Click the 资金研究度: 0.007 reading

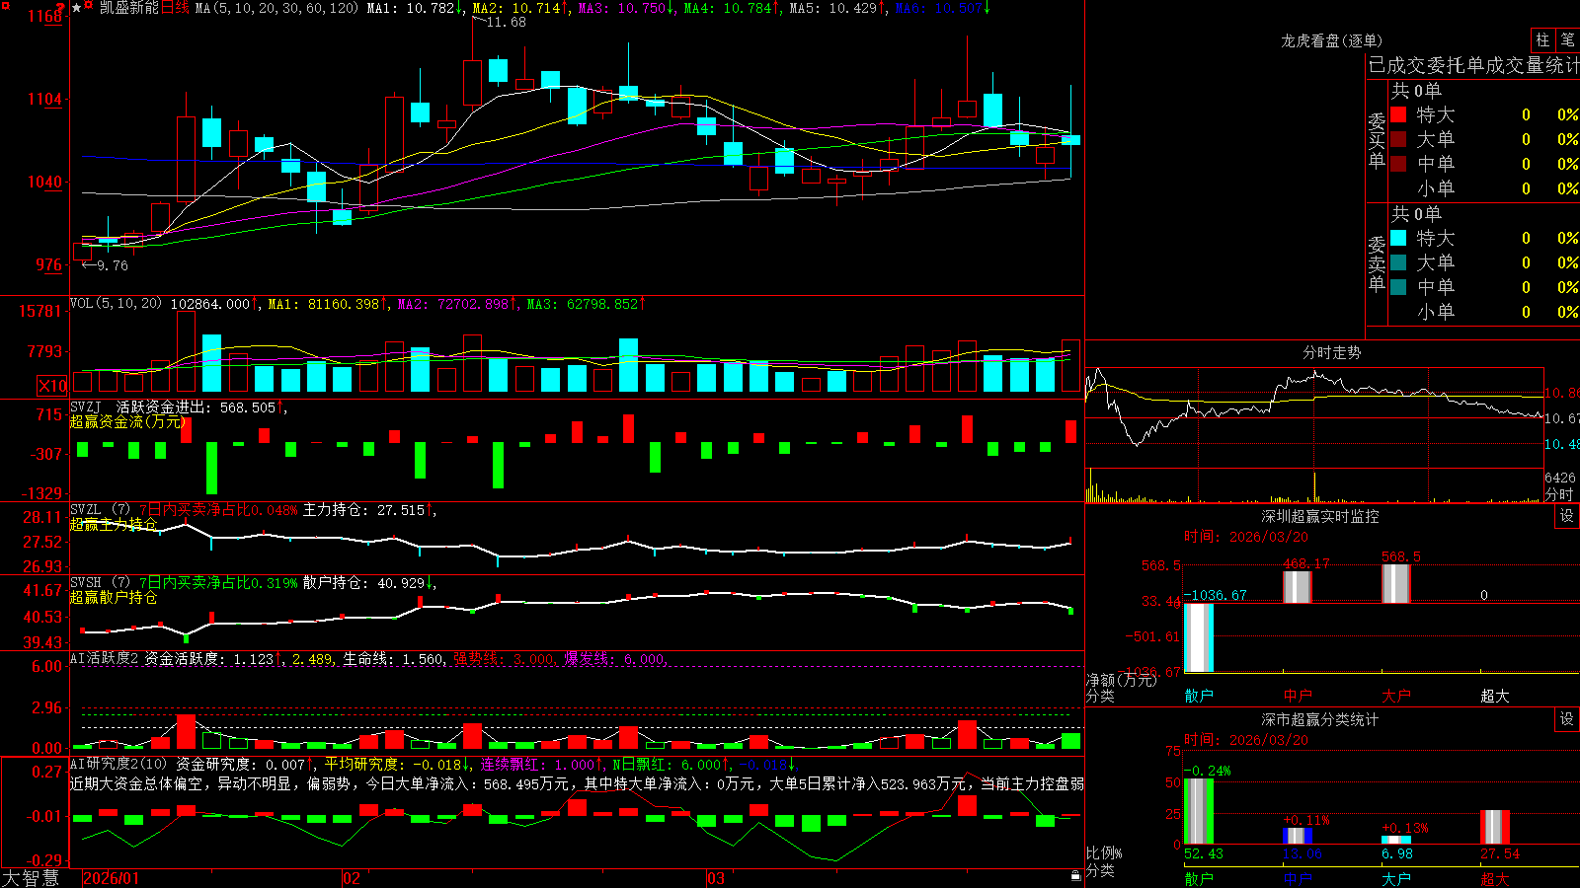245,764
